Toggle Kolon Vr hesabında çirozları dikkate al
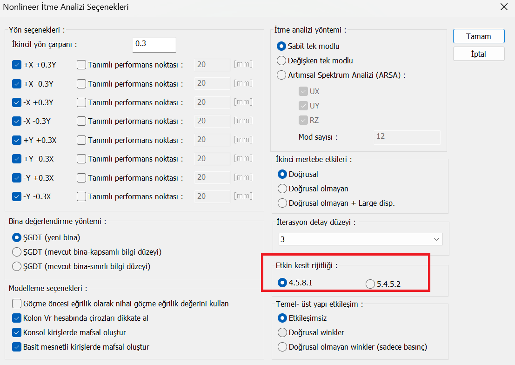This screenshot has width=515, height=365. 16,318
